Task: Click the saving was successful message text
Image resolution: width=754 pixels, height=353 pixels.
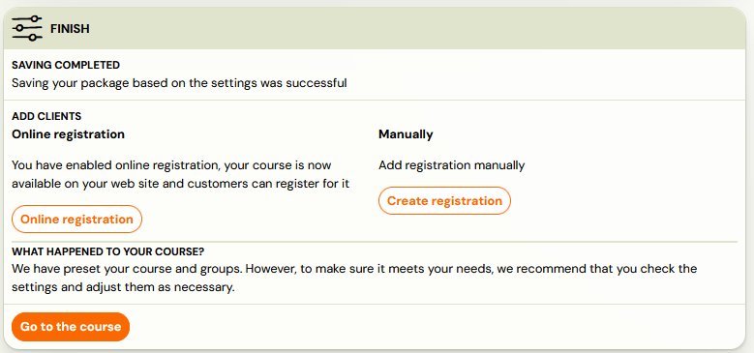Action: [179, 83]
